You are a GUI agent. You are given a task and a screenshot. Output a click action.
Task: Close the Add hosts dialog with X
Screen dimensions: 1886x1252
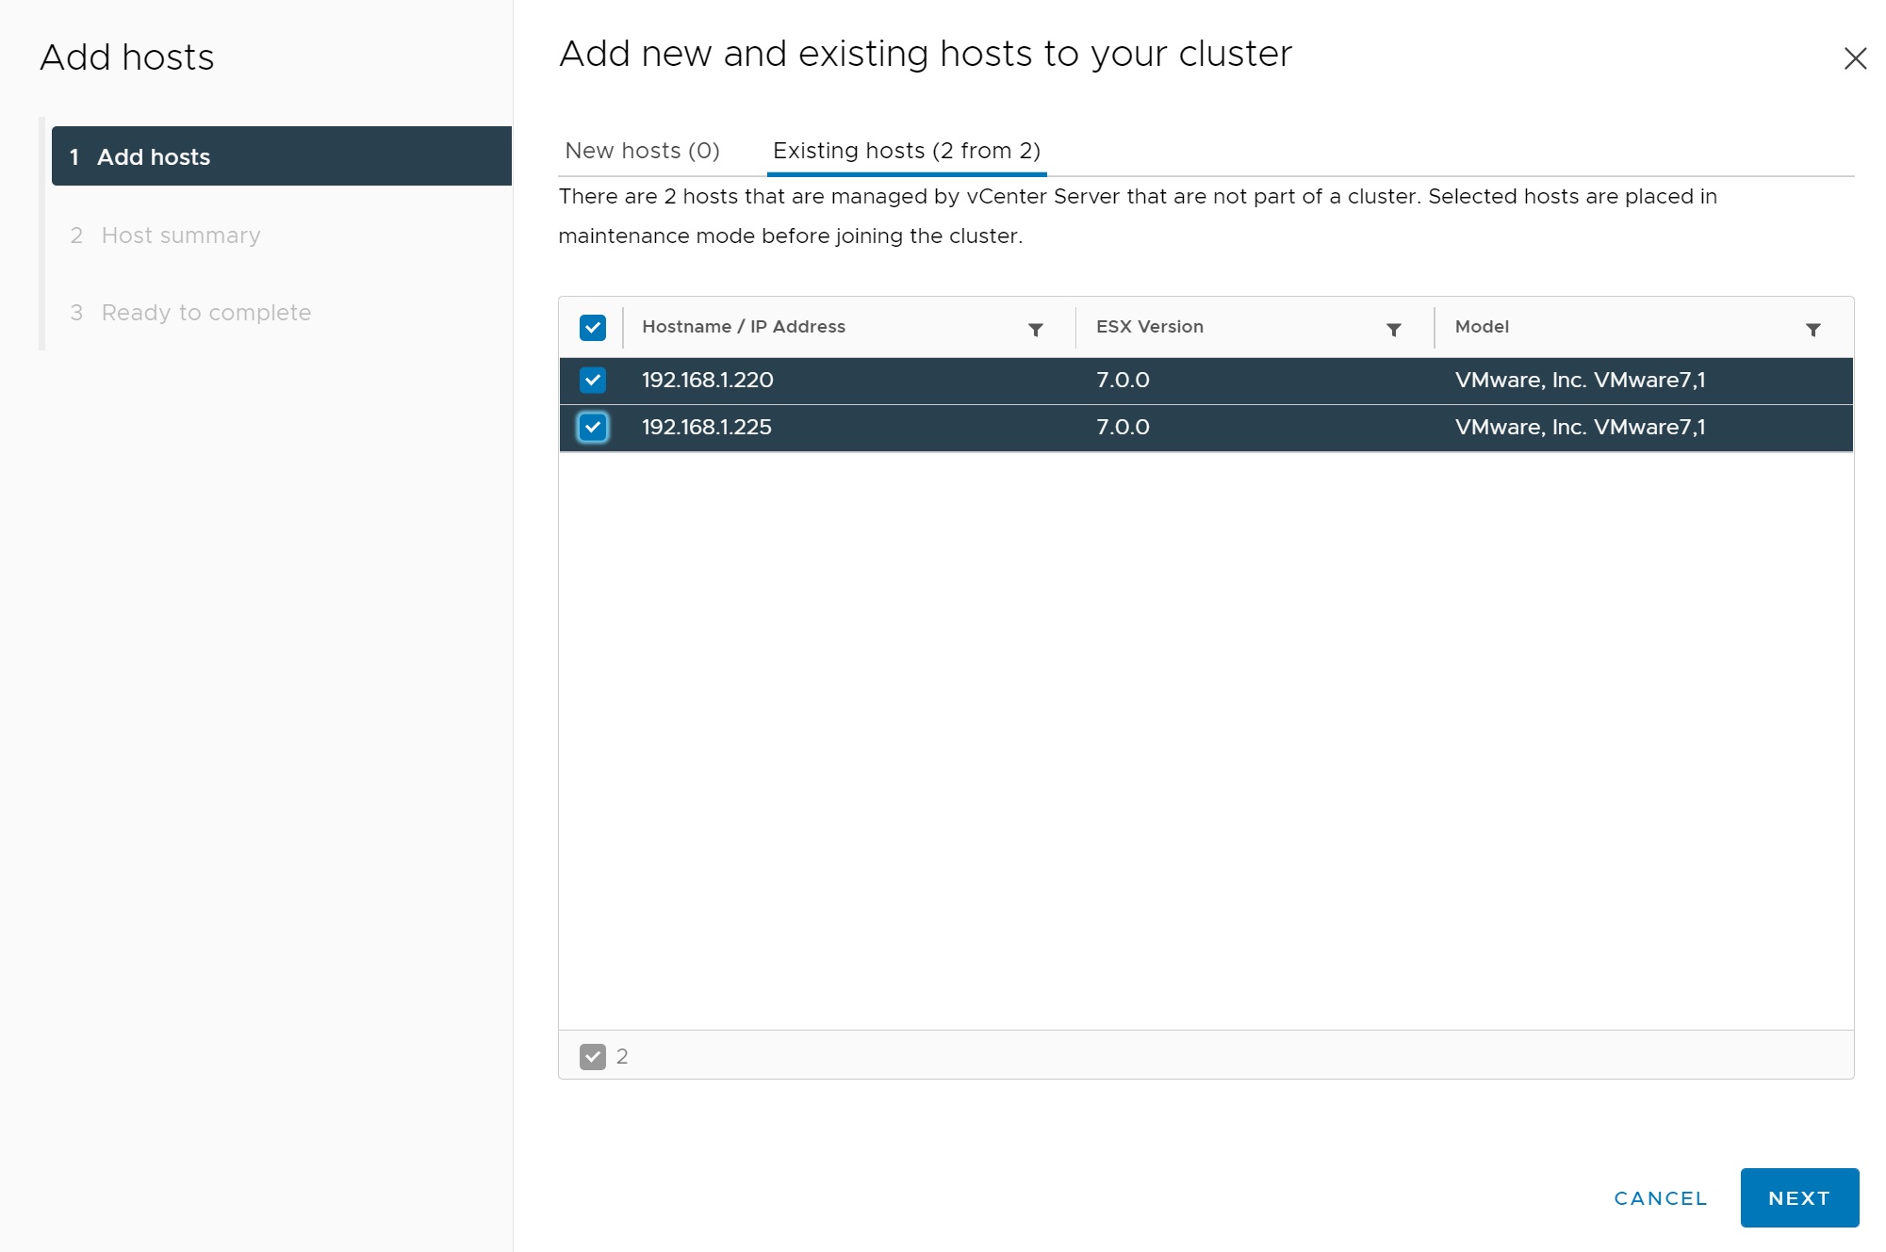(1855, 58)
